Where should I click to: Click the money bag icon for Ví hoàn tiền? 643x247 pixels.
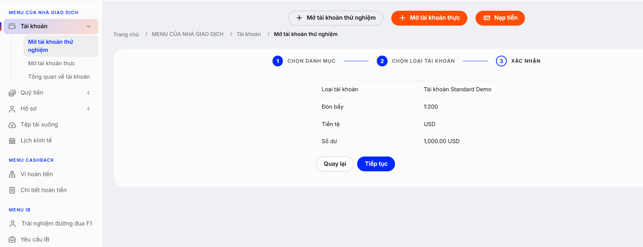click(12, 174)
